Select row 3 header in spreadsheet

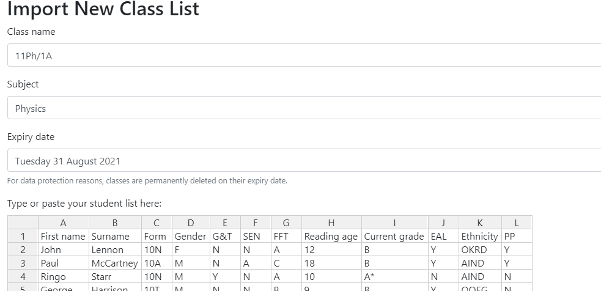[23, 263]
